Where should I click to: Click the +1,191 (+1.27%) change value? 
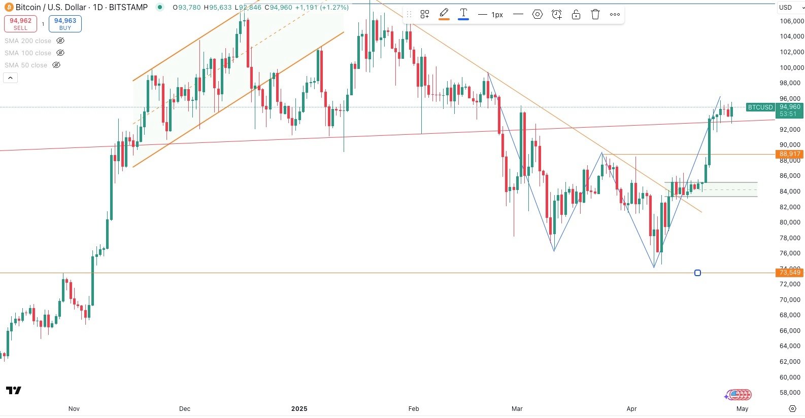tap(322, 8)
